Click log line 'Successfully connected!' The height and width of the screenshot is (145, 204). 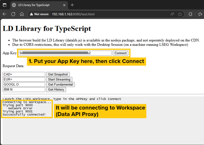coord(24,115)
